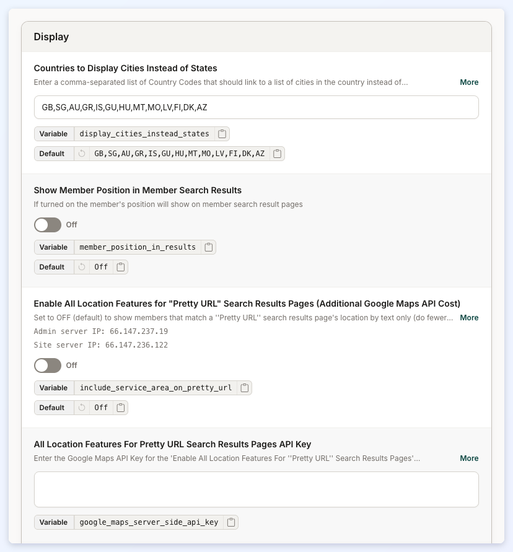This screenshot has width=513, height=552.
Task: Toggle Show Member Position in Search Results
Action: (48, 225)
